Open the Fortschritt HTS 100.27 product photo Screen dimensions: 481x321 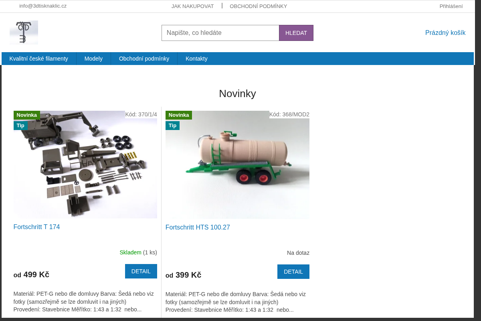click(x=237, y=165)
